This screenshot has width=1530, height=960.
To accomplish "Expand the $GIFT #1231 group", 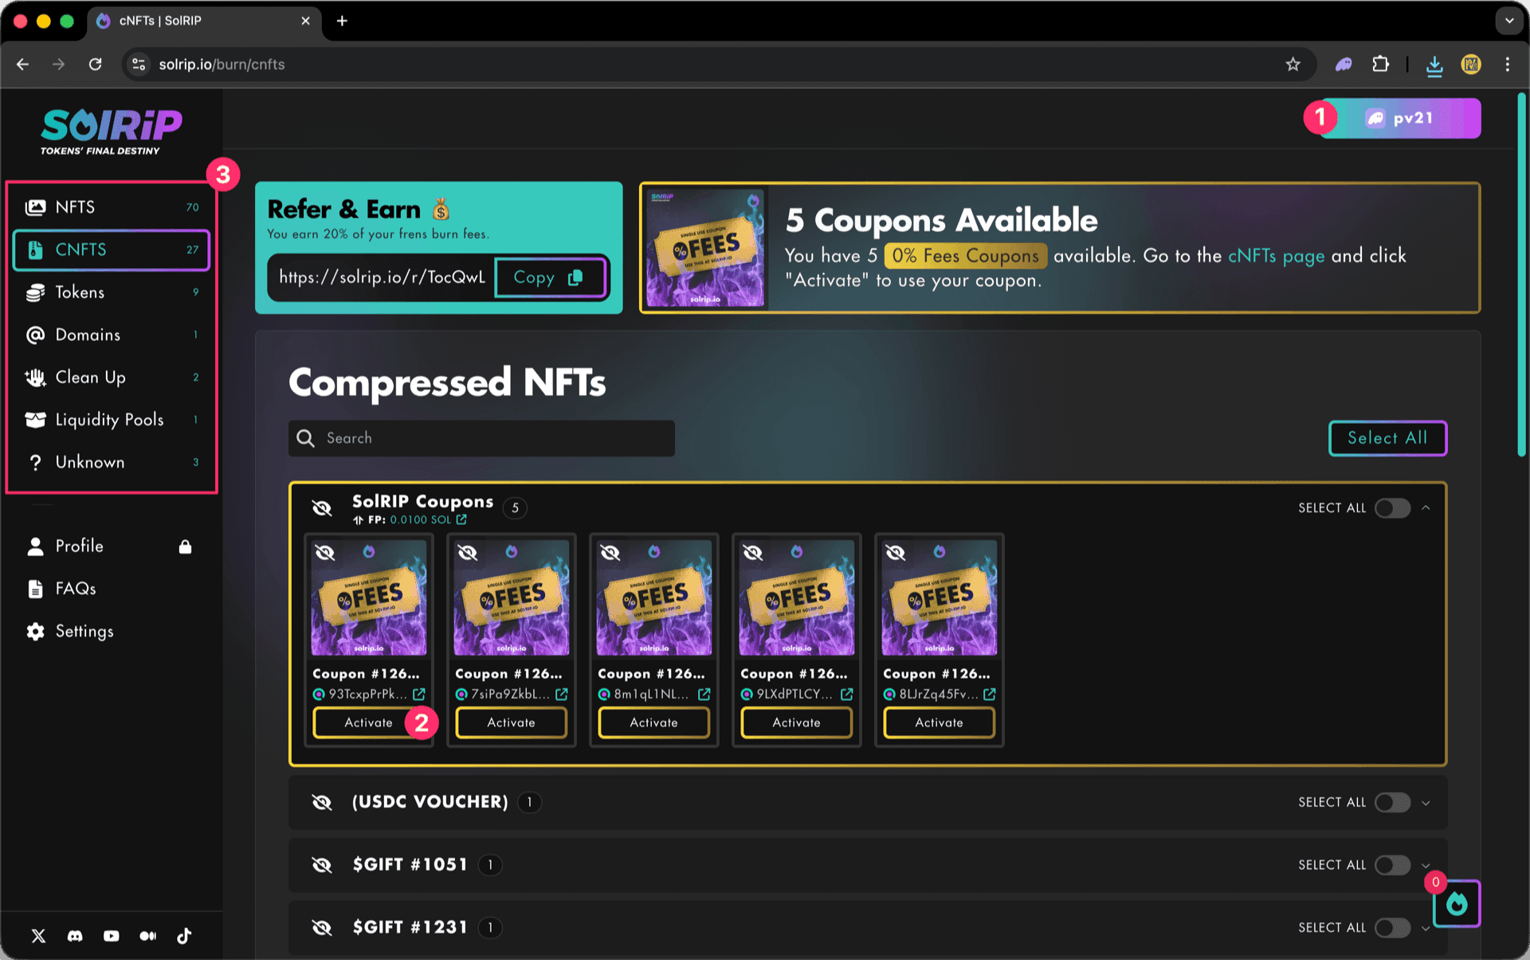I will pos(1426,928).
